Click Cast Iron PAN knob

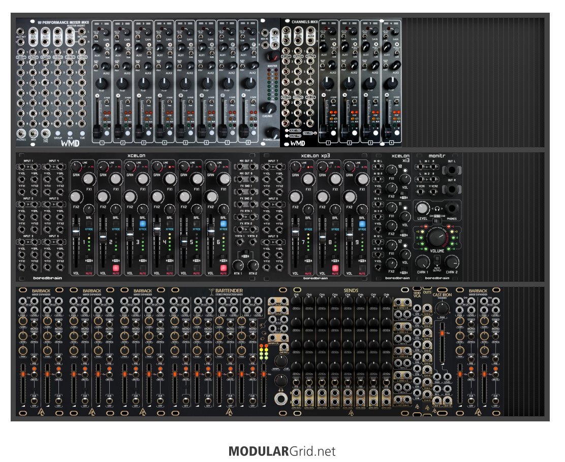[x=442, y=308]
